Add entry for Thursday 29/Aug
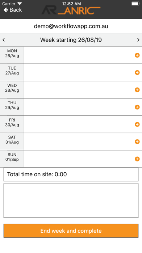The image size is (142, 253). tap(137, 107)
